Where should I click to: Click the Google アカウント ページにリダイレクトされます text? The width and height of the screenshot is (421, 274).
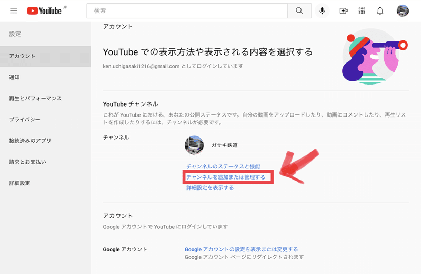[244, 257]
